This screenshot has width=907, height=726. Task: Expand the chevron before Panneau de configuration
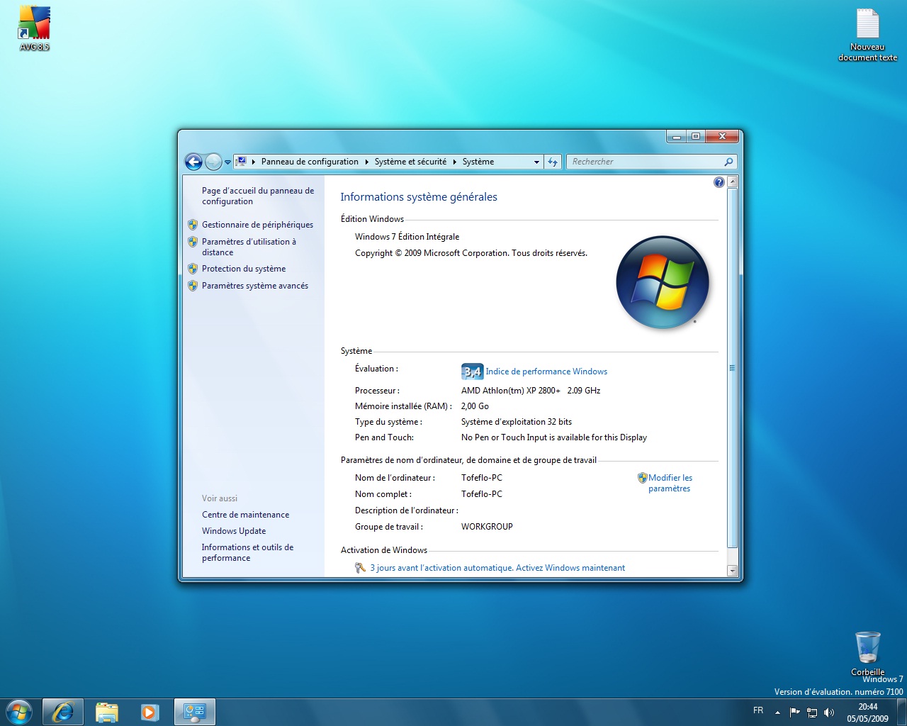click(254, 162)
